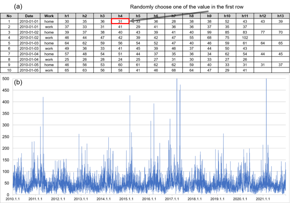
Task: Click the x-axis label 2021.1.1
Action: coord(263,199)
